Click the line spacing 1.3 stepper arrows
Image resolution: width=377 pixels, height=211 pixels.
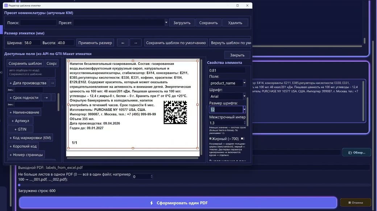(x=245, y=123)
